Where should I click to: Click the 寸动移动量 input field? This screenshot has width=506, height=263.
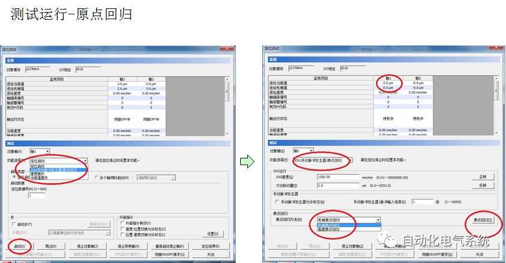click(x=337, y=186)
